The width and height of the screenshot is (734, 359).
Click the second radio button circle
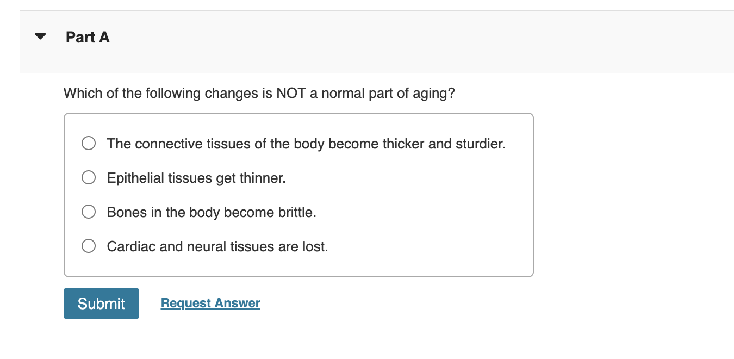click(x=88, y=177)
